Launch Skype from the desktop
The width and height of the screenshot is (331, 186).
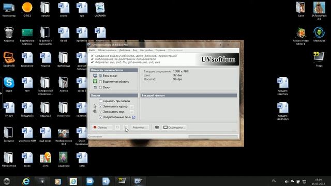(9, 84)
